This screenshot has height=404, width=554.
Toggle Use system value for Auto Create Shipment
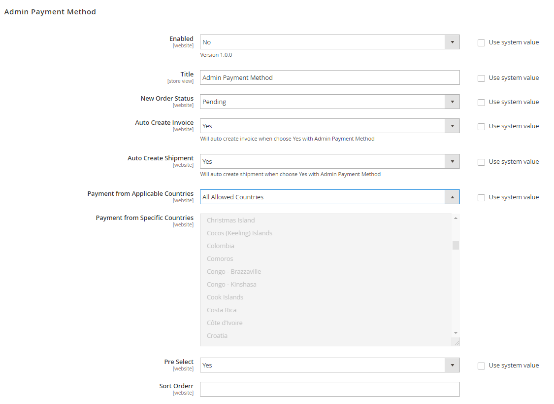pyautogui.click(x=482, y=162)
